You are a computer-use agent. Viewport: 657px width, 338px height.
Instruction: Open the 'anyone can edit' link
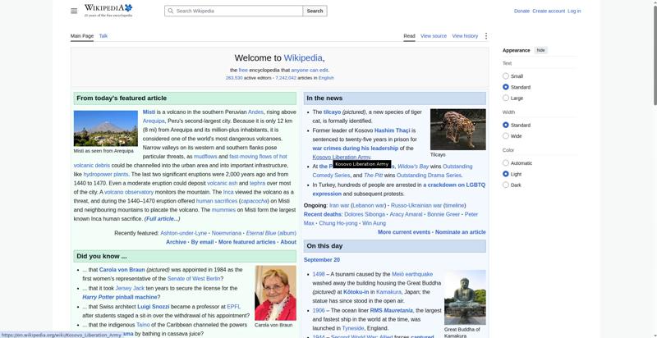pos(310,71)
